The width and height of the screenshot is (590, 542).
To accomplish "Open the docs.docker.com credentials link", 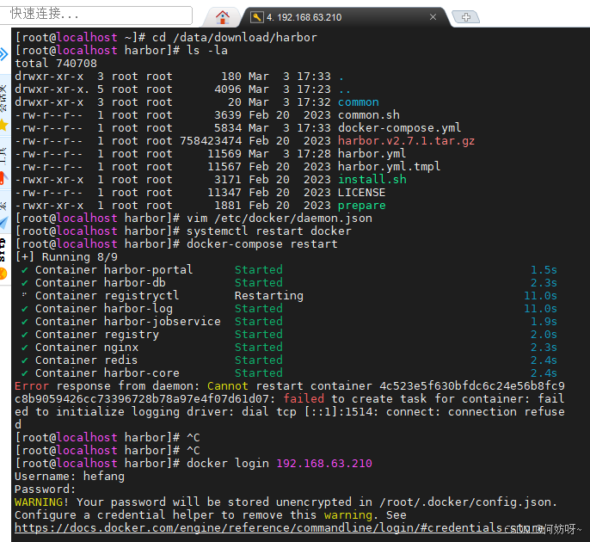I will pyautogui.click(x=279, y=527).
